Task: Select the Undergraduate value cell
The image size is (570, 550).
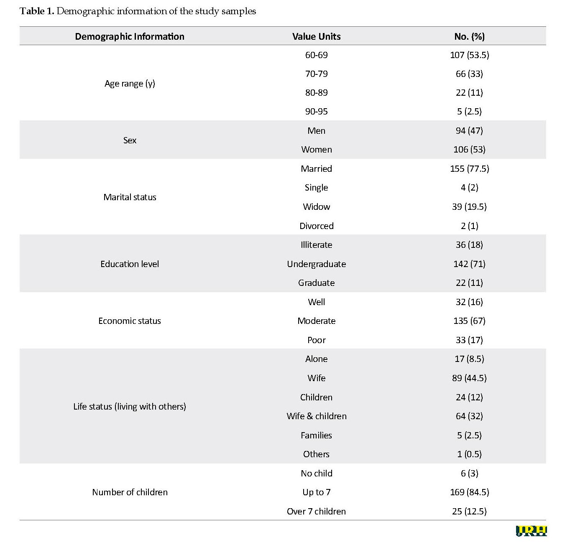Action: tap(316, 264)
